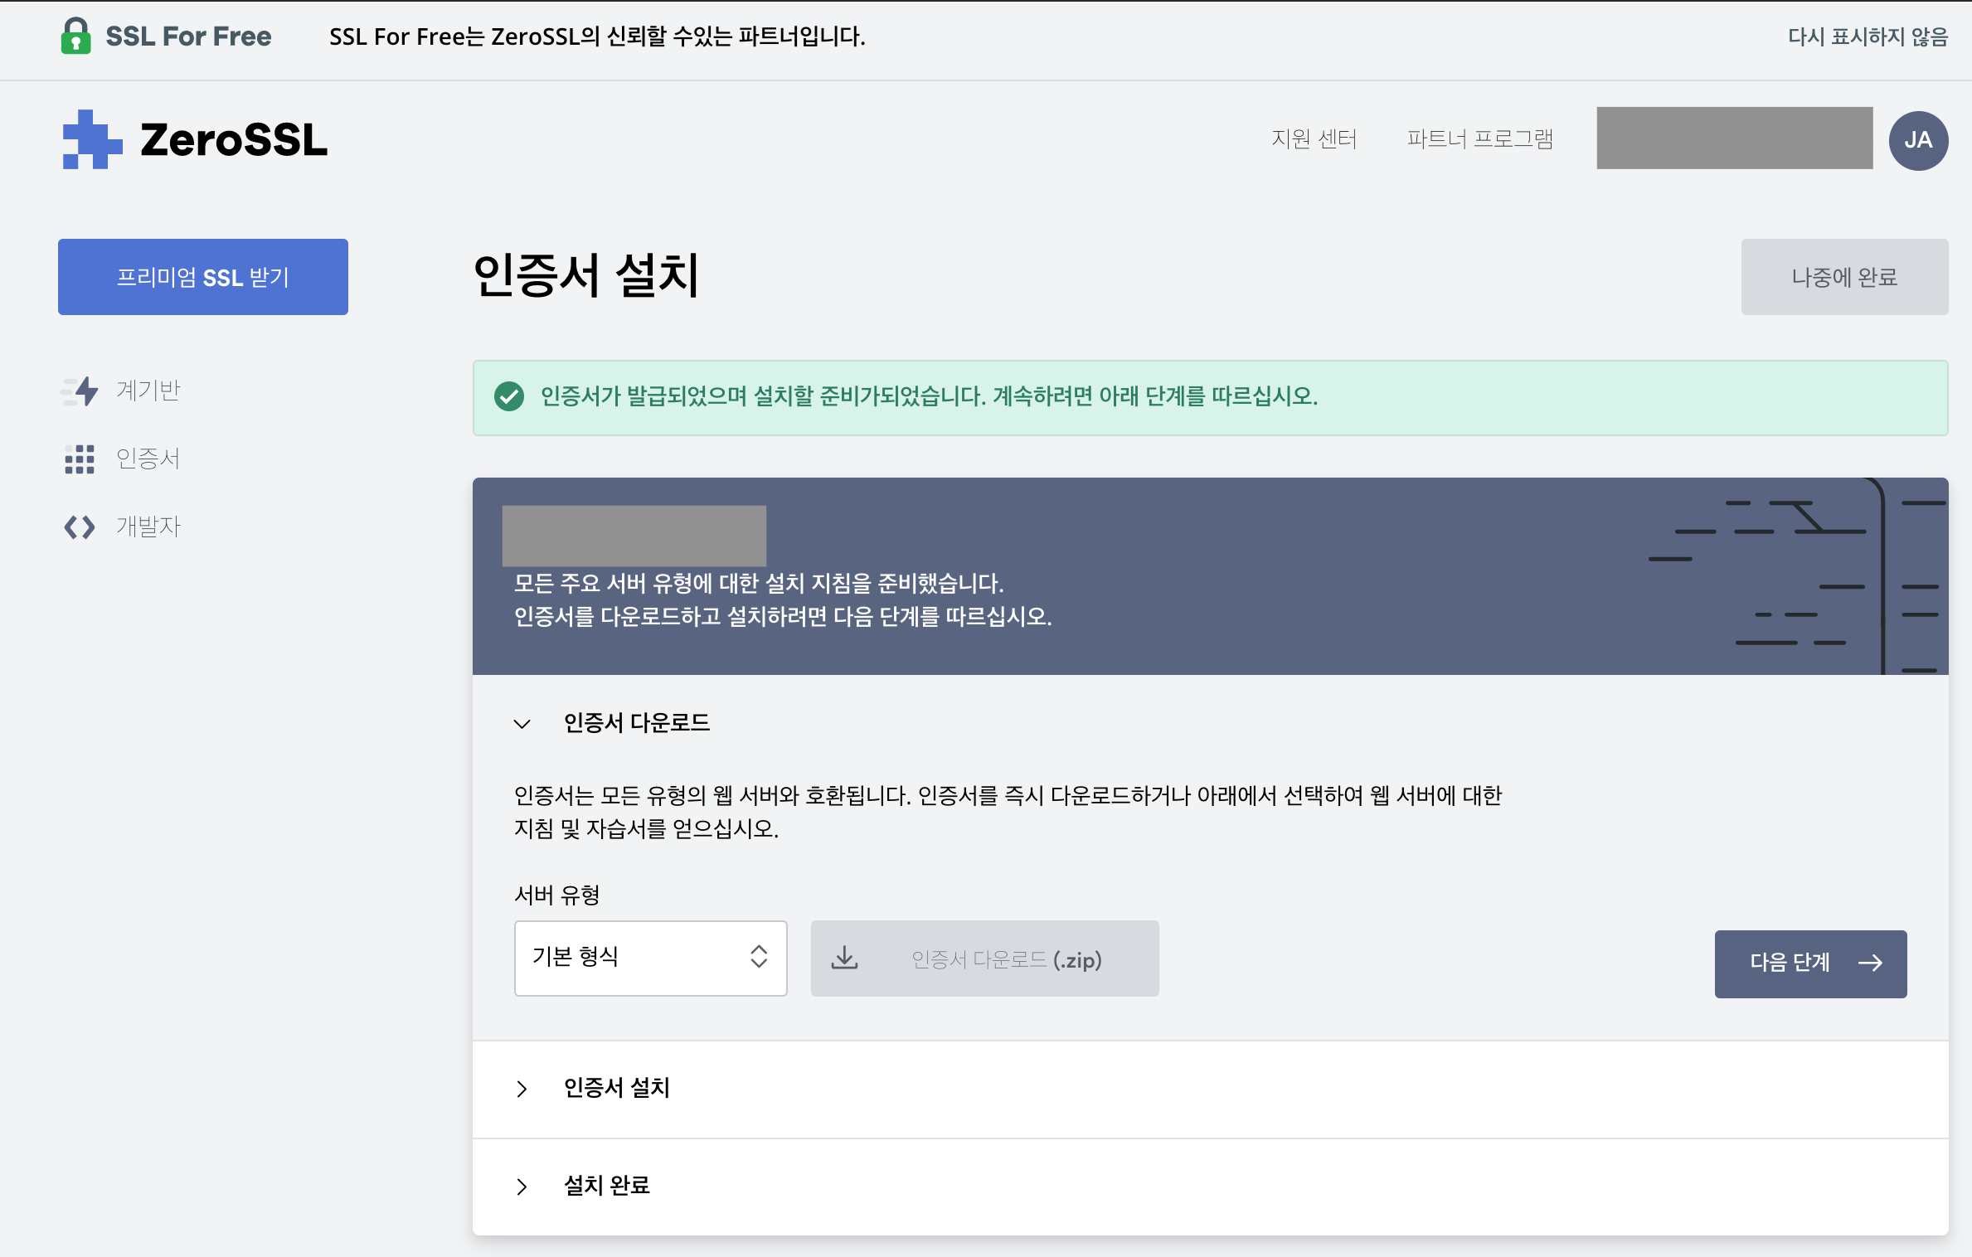Expand the 설치 완료 section
Screen dimensions: 1972x1257
pyautogui.click(x=522, y=1186)
